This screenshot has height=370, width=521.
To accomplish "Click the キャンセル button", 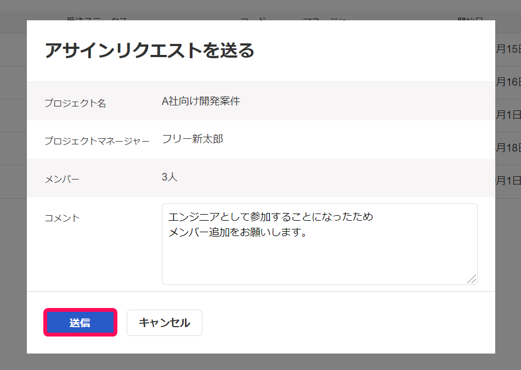I will (x=165, y=322).
